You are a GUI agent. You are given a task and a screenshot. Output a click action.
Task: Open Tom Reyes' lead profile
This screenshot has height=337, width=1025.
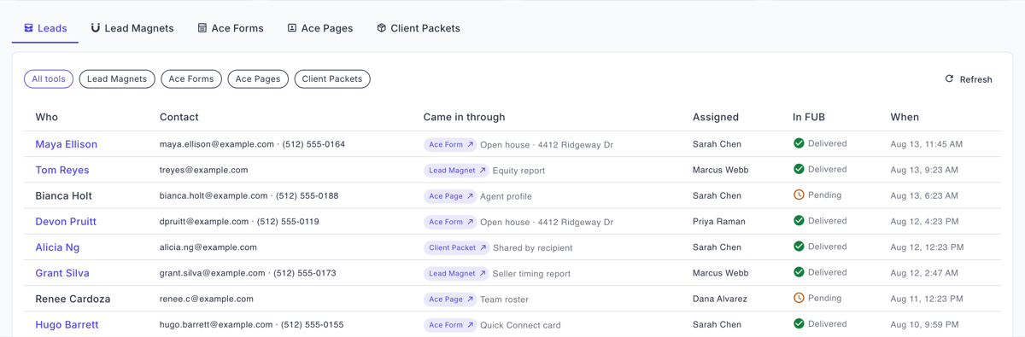(62, 170)
